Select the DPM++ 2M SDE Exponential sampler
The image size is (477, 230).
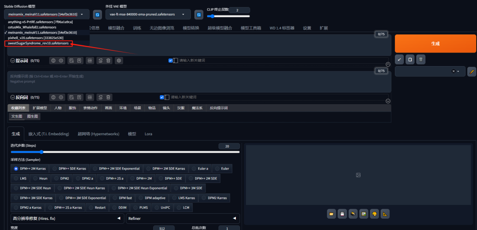116,168
